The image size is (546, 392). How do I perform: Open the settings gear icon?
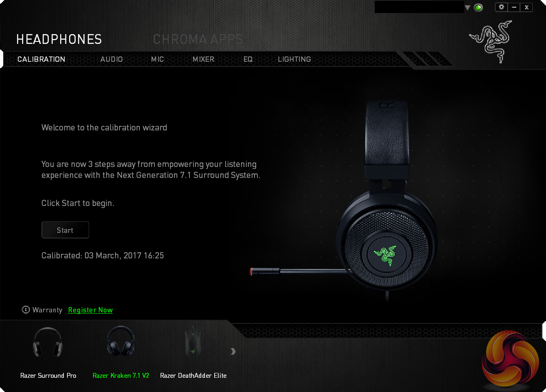click(501, 7)
